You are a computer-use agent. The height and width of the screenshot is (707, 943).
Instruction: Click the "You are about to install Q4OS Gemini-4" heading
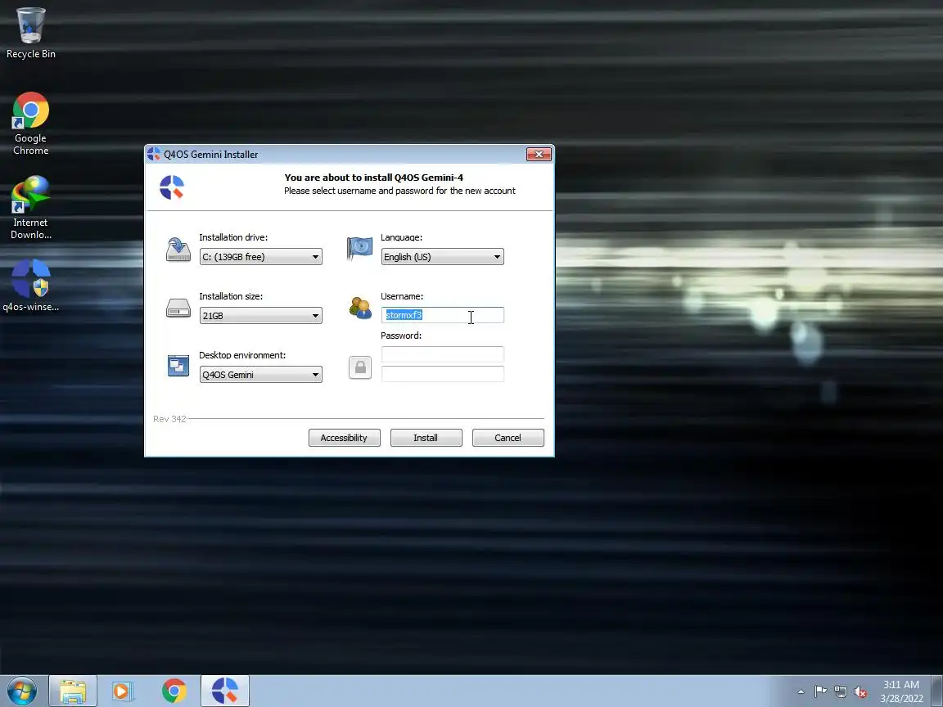[373, 178]
